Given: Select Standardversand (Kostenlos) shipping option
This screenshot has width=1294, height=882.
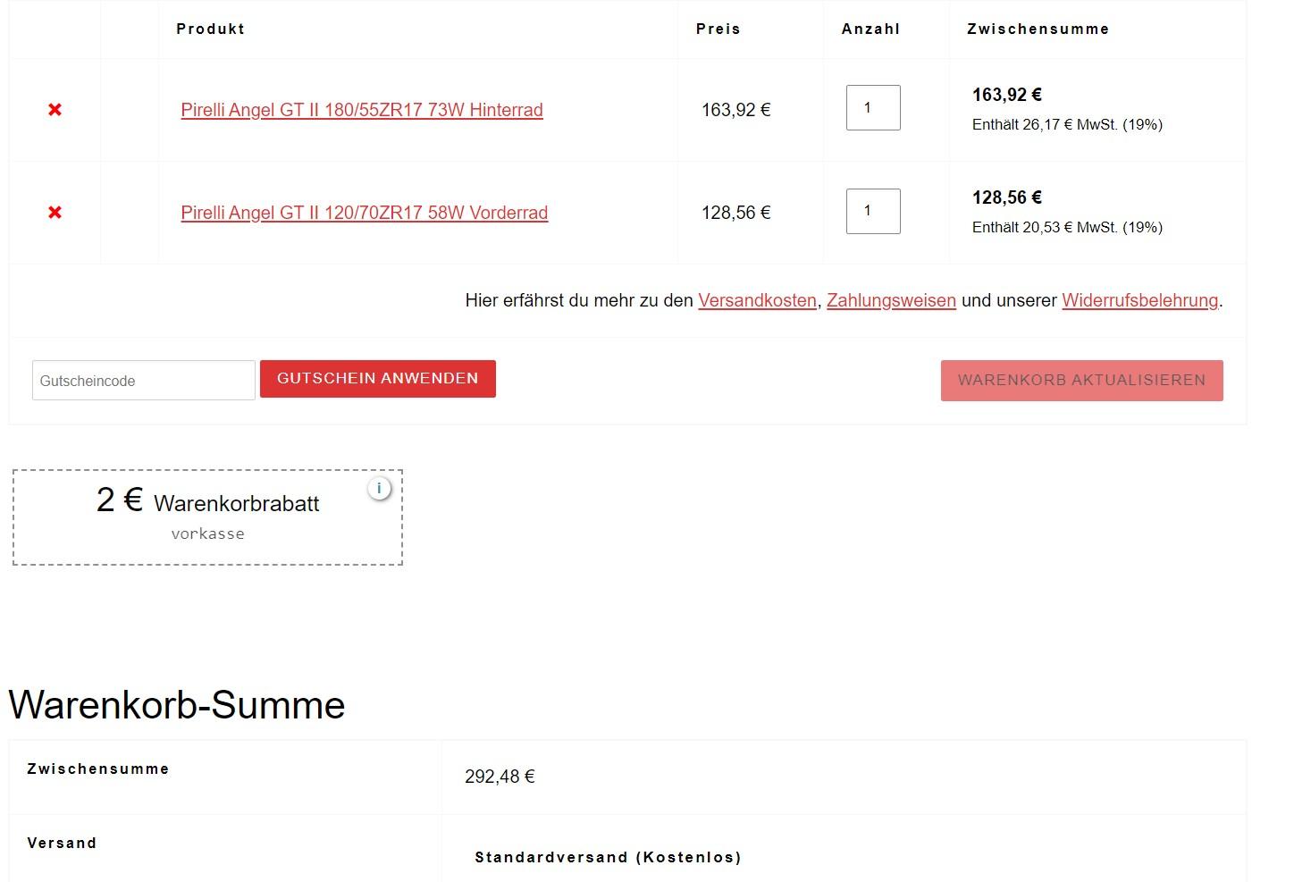Looking at the screenshot, I should tap(609, 857).
